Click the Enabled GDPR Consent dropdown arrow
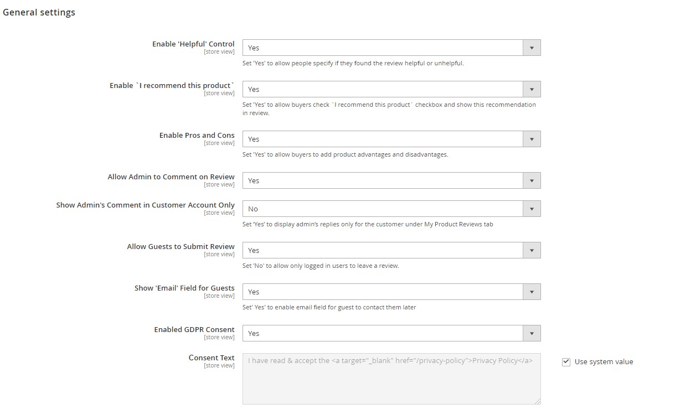Viewport: 675px width, 409px height. 532,334
